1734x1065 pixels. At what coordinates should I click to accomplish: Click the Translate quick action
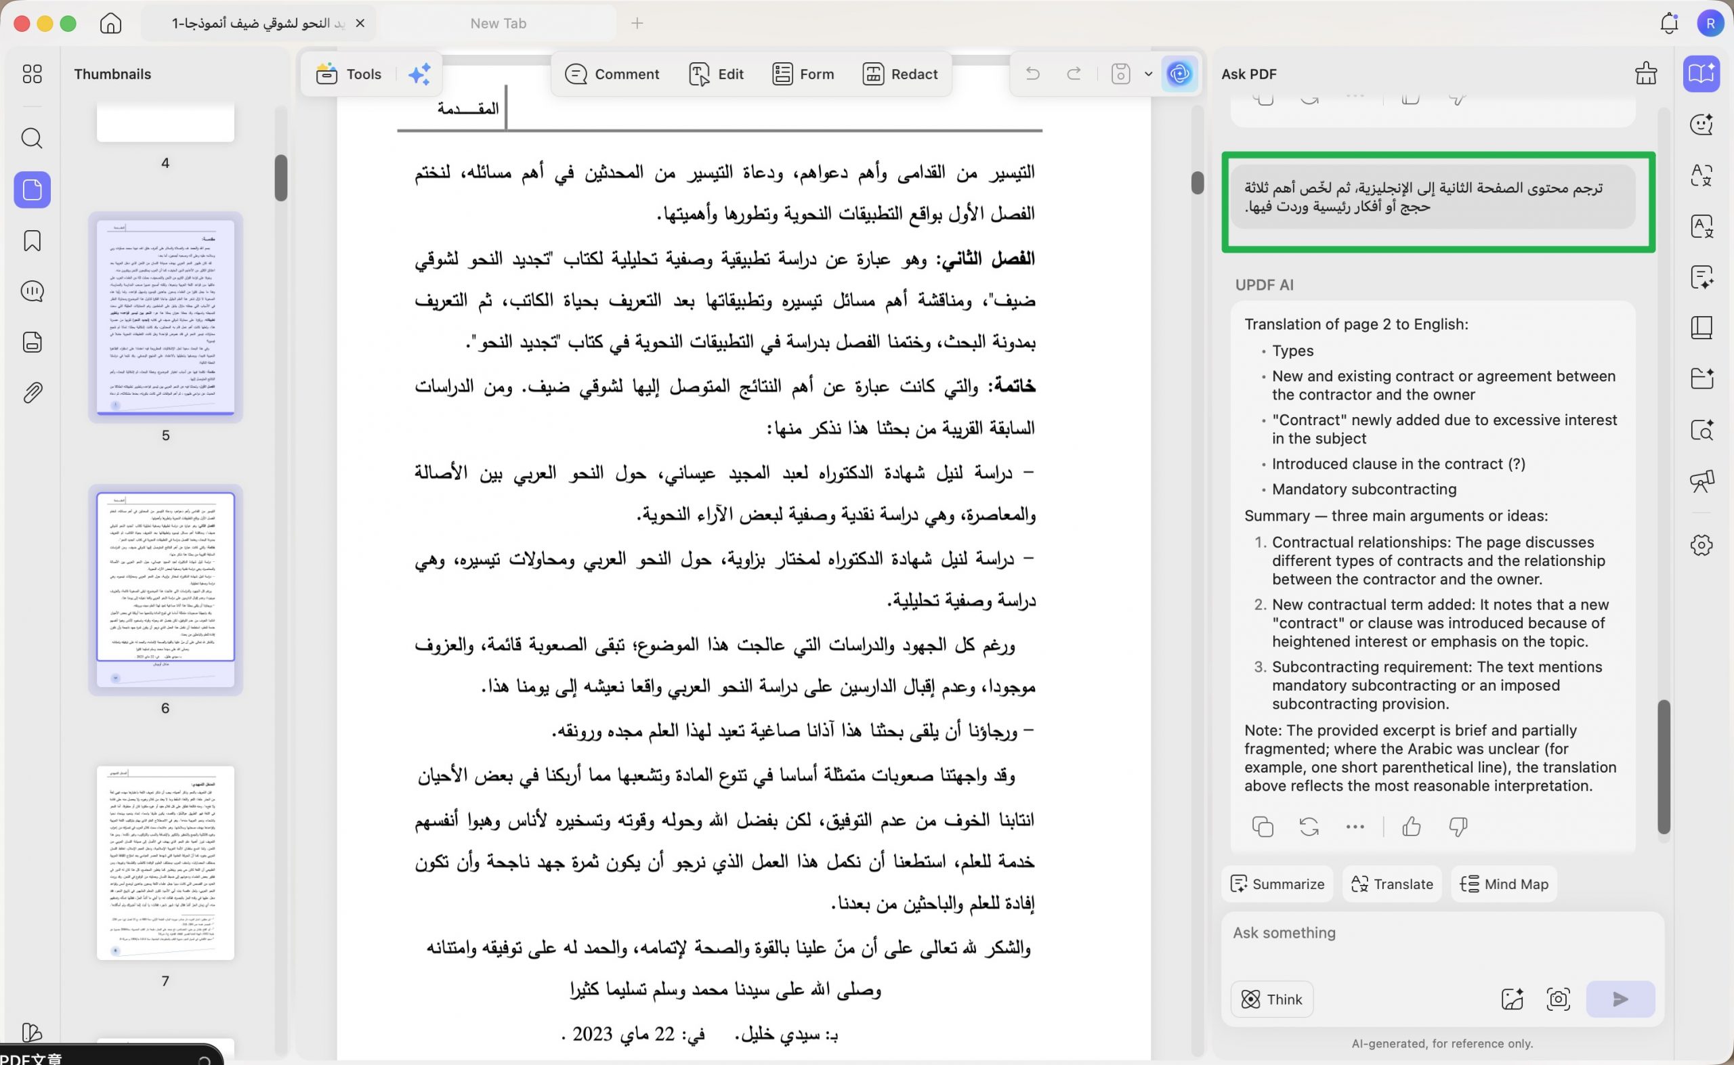1392,884
